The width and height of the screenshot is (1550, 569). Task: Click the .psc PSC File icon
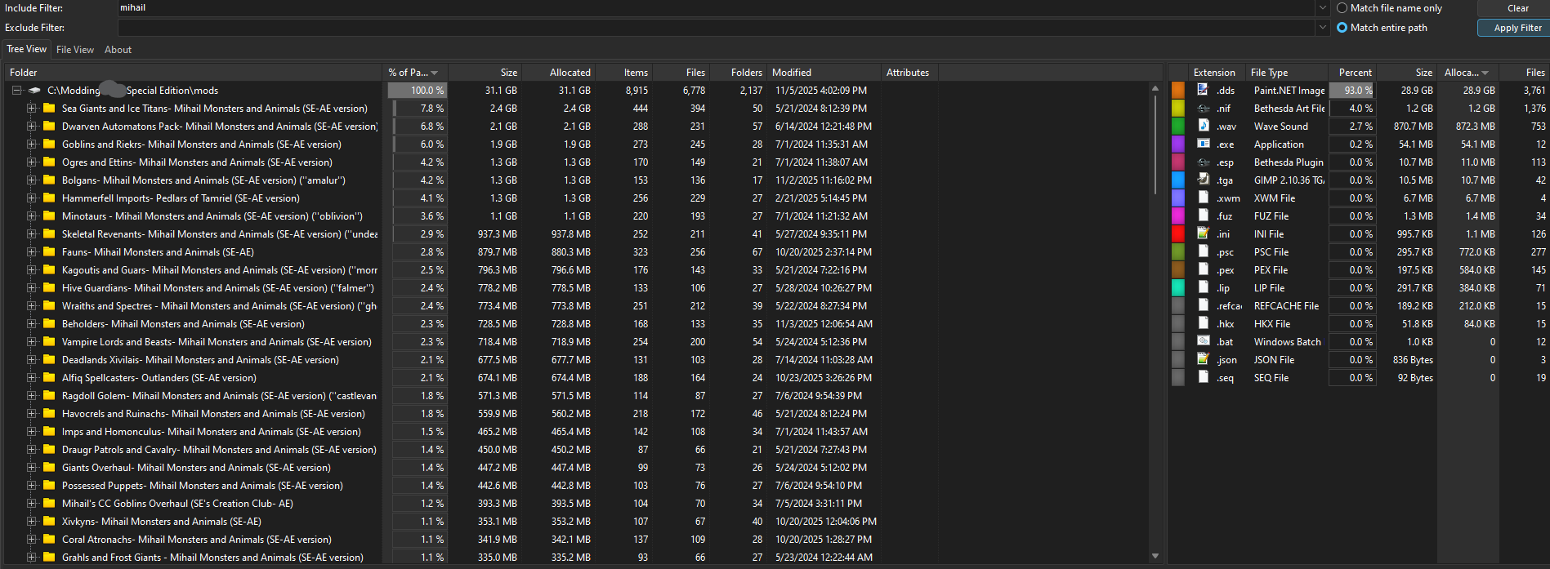[x=1203, y=251]
